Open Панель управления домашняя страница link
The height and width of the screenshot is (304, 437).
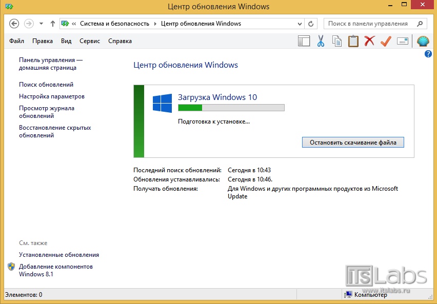point(51,64)
